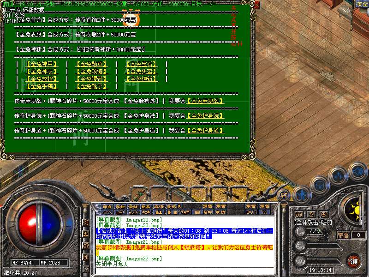
Task: Click the 【金兔宝石】 link
Action: pyautogui.click(x=141, y=64)
